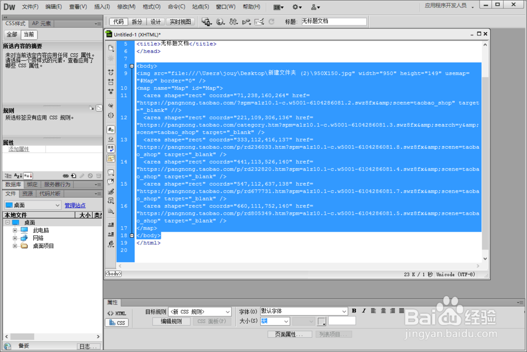Open visual aids icon
Screen dimensions: 527x352
[x=259, y=22]
